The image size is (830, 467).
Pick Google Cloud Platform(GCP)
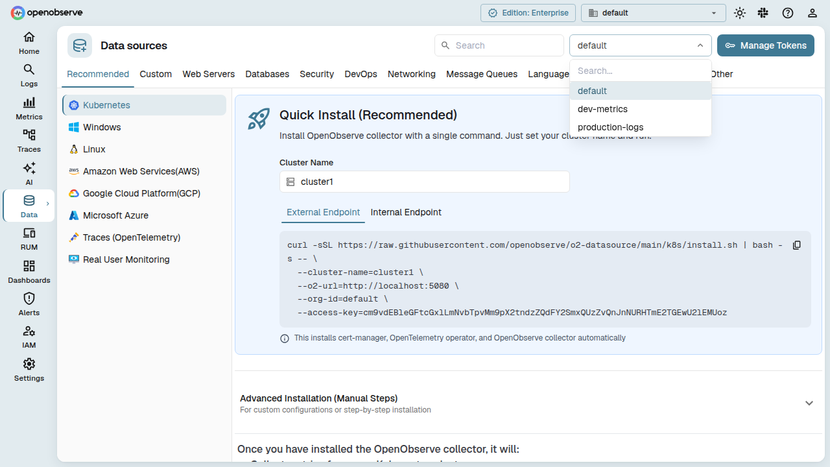(x=144, y=193)
